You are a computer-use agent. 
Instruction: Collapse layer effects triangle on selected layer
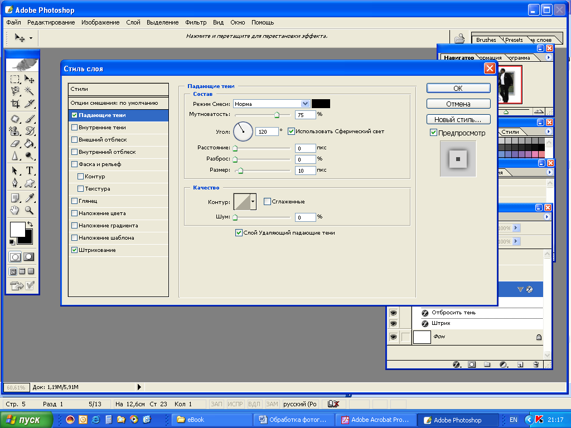[520, 289]
